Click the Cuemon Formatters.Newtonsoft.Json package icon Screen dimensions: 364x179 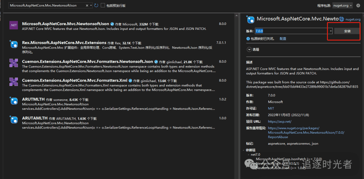click(14, 63)
